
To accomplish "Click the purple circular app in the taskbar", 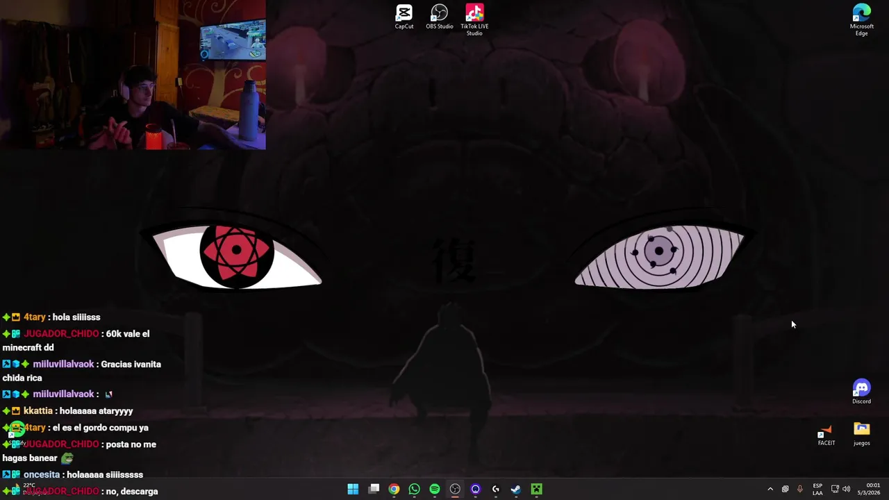I will pyautogui.click(x=475, y=490).
